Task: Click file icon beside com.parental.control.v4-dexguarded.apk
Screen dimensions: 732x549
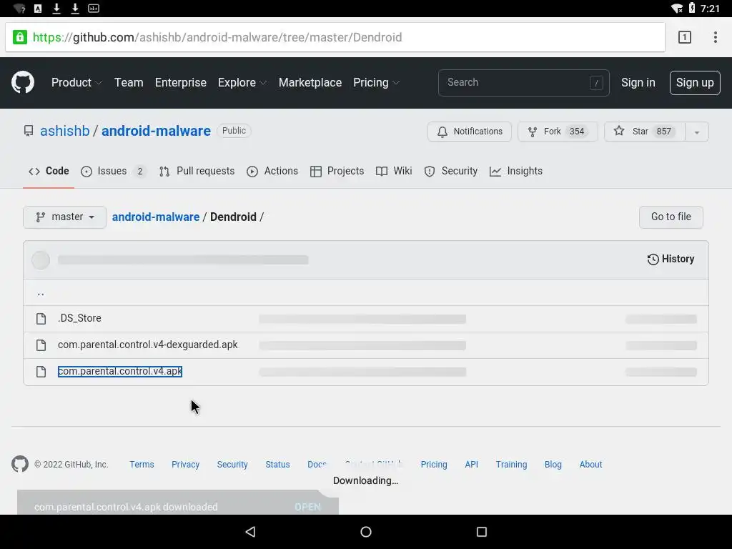Action: [x=41, y=345]
